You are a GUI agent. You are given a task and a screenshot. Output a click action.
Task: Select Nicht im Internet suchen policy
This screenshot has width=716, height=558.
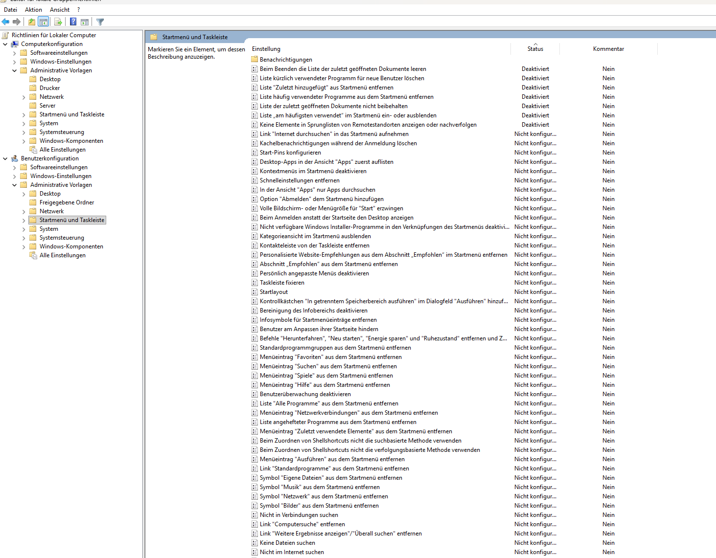point(292,552)
